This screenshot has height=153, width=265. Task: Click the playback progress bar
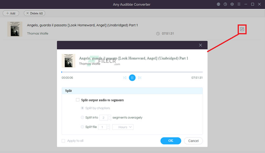[132, 72]
